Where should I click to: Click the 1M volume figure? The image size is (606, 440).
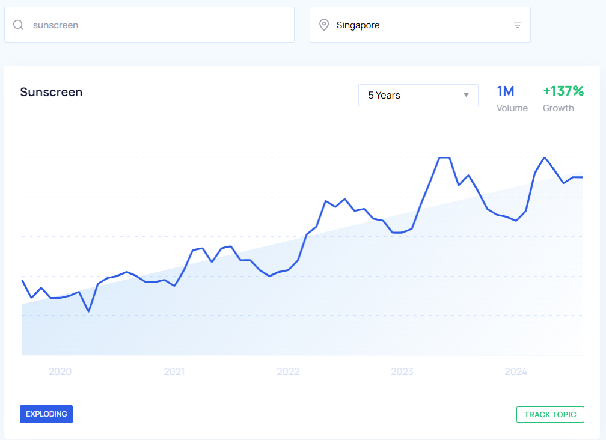tap(505, 91)
